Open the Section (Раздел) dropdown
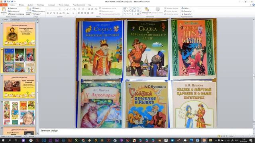The width and height of the screenshot is (255, 143). tap(37, 14)
